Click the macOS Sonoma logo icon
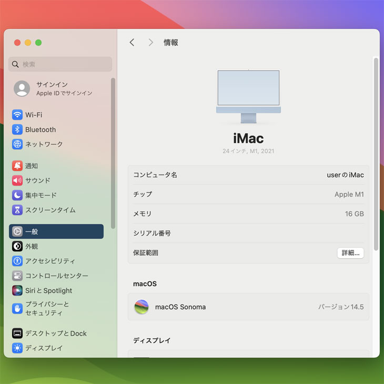Image resolution: width=384 pixels, height=384 pixels. pos(142,307)
